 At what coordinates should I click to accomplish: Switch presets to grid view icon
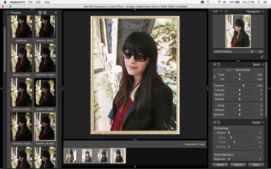tap(40, 13)
